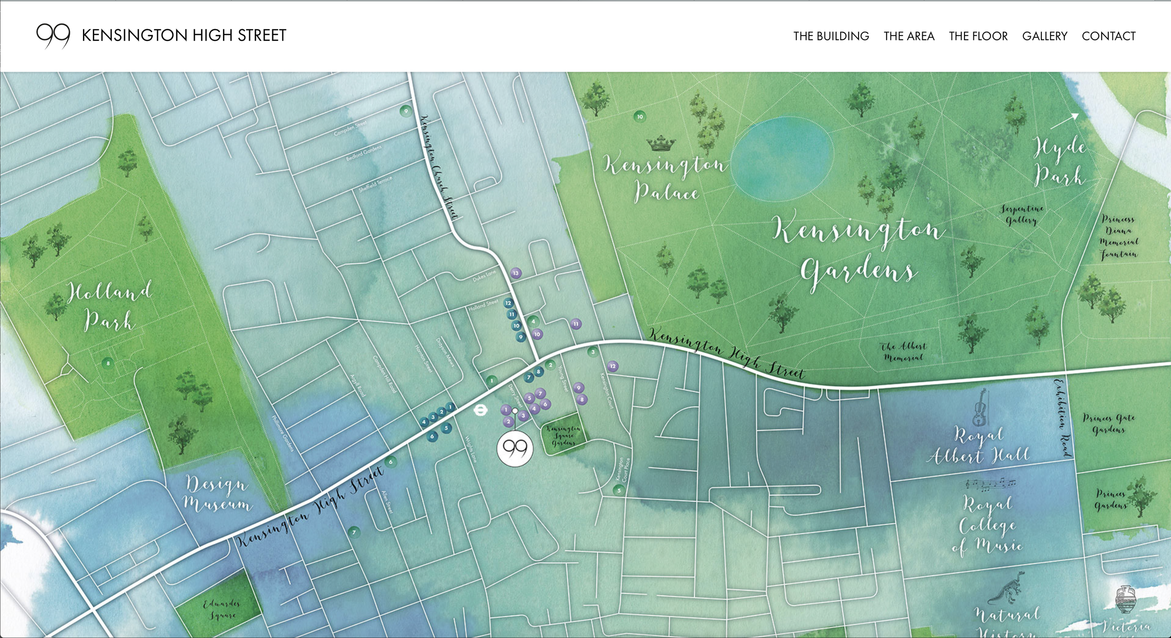1171x638 pixels.
Task: Click purple marker 11 east of Church Street
Action: click(x=576, y=324)
